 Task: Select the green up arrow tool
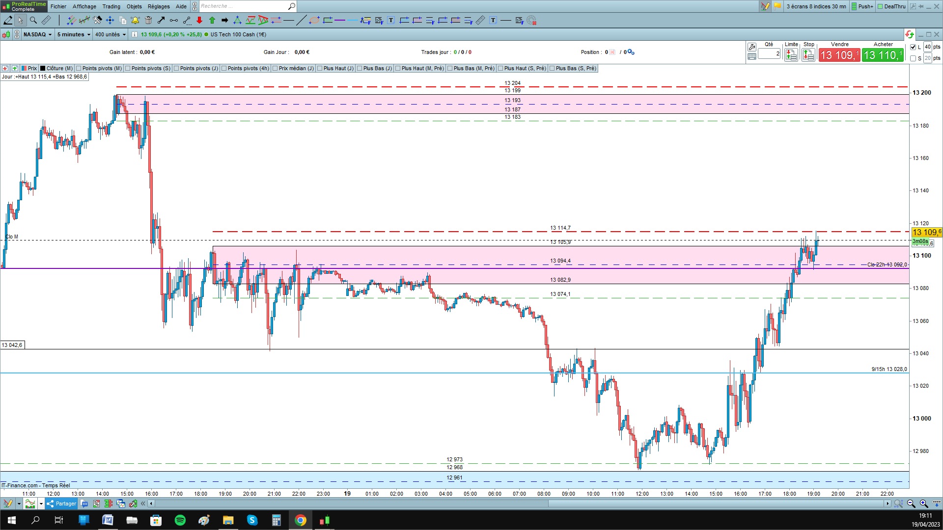pyautogui.click(x=212, y=20)
